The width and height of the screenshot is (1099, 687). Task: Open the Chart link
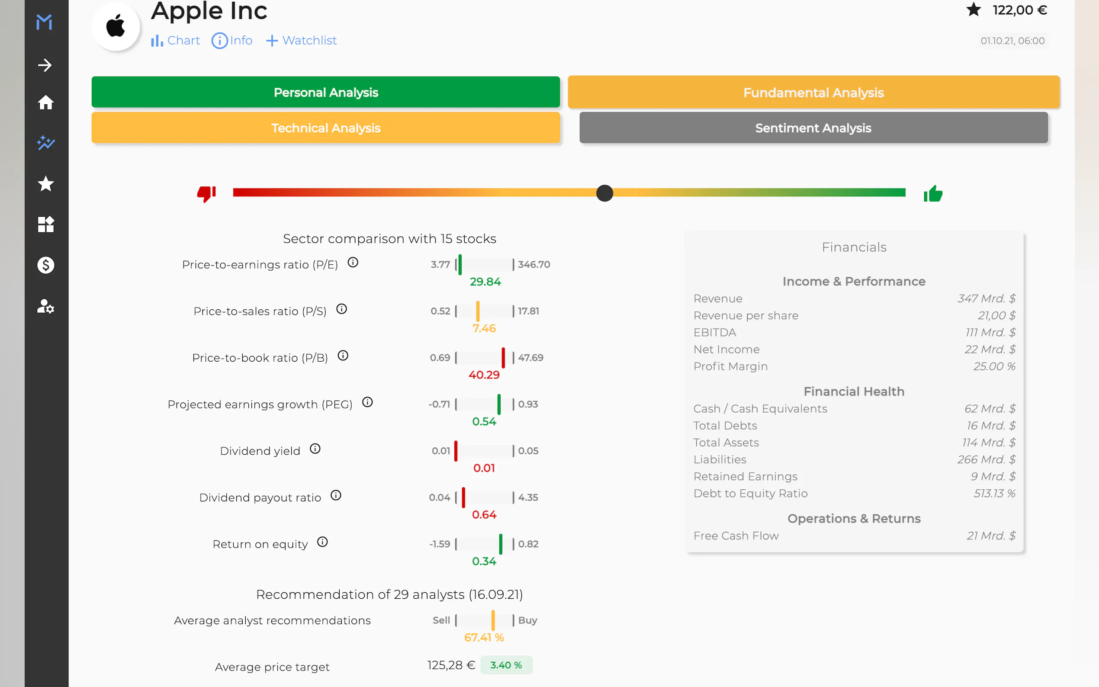[175, 40]
